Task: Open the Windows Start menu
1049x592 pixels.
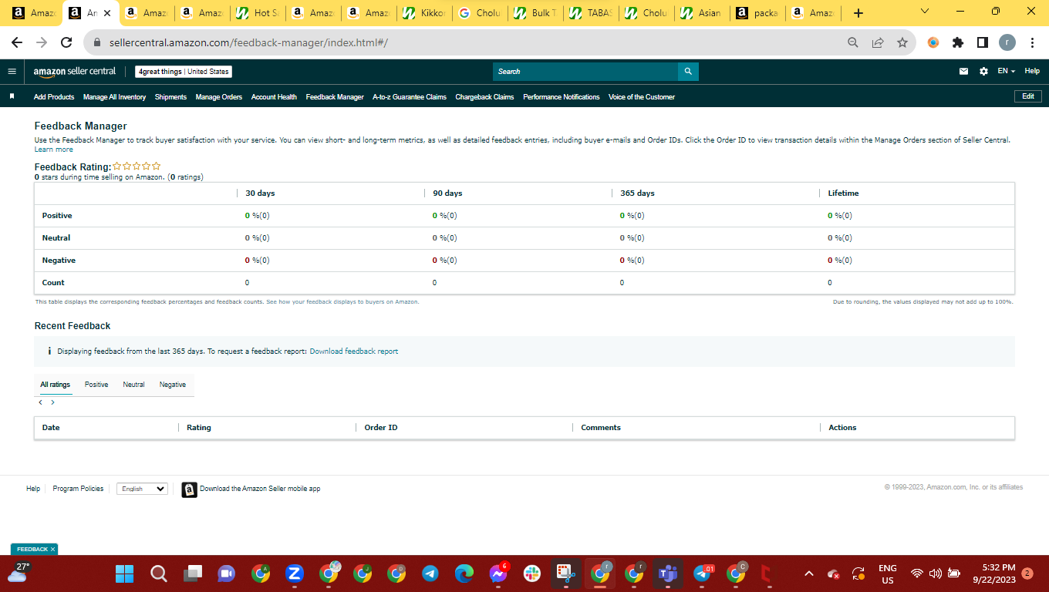Action: click(x=124, y=573)
